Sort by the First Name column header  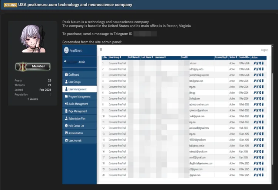[x=134, y=57]
